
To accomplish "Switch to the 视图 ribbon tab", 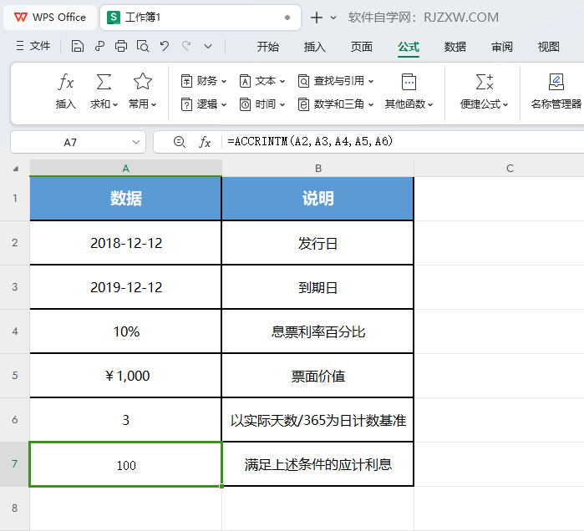I will click(x=548, y=47).
